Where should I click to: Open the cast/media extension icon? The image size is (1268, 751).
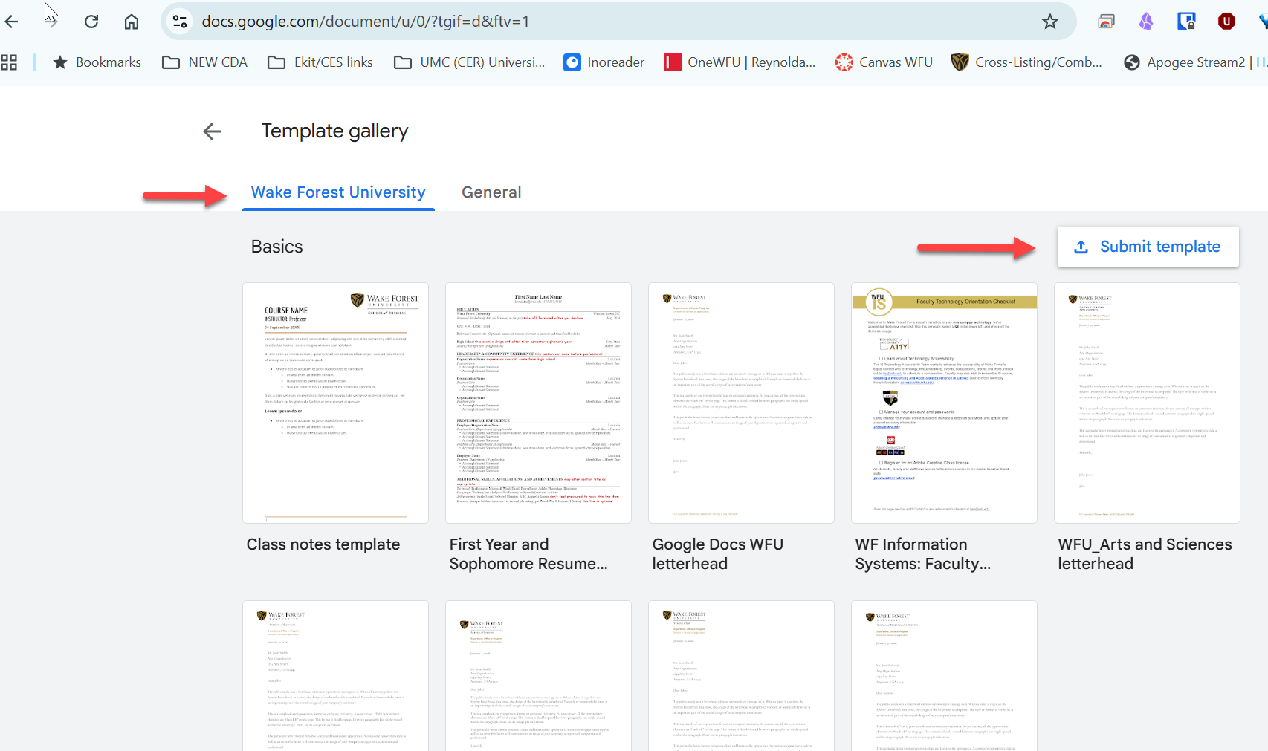pos(1106,22)
